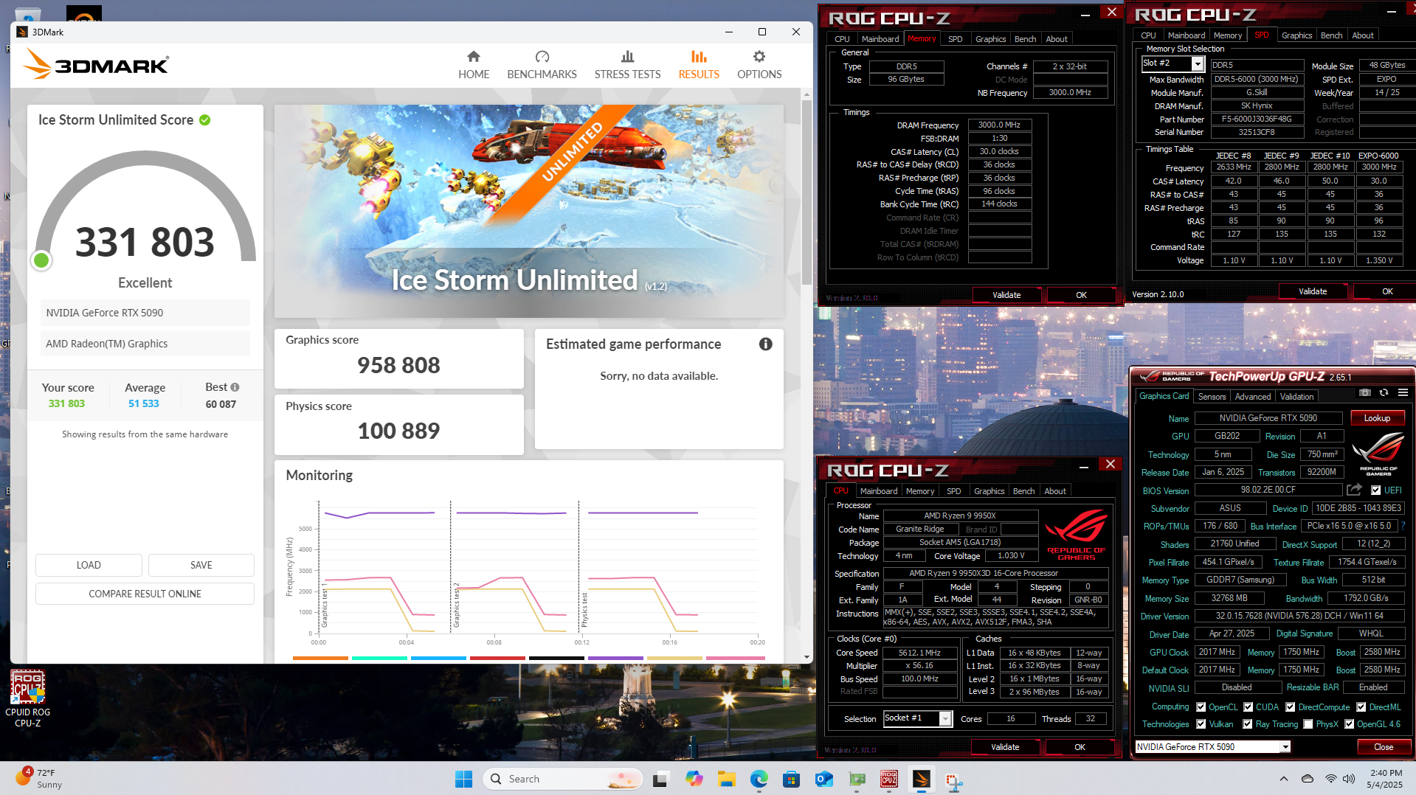Click OK in the CPU-Z processor window
The height and width of the screenshot is (795, 1416).
(x=1080, y=747)
